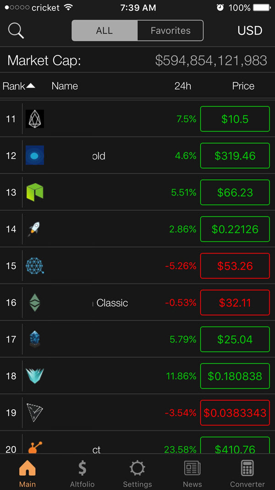275x490 pixels.
Task: Go to the News tab
Action: pos(192,473)
